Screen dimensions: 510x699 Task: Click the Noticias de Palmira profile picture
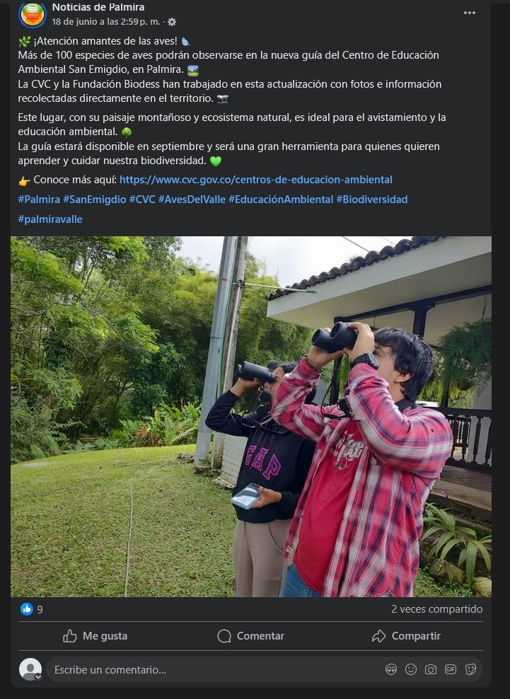pos(32,14)
